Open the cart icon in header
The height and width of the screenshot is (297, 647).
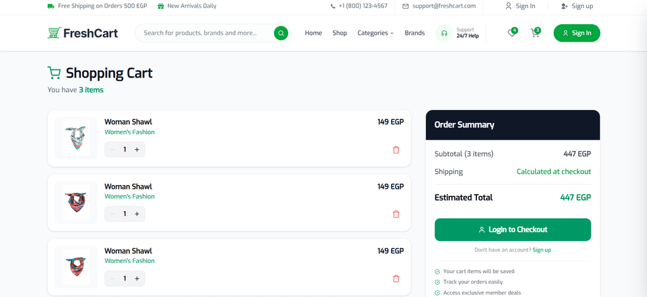point(535,33)
